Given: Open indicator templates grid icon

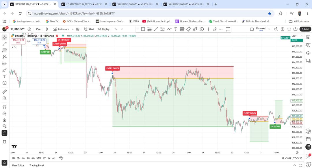Looking at the screenshot, I should (78, 29).
